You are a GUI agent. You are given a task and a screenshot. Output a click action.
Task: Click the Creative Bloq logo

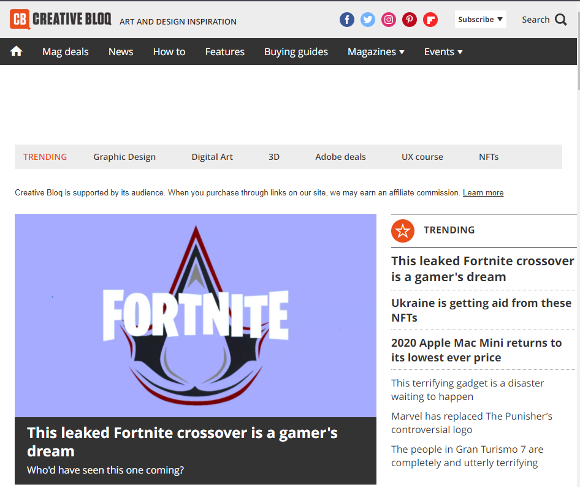(61, 19)
